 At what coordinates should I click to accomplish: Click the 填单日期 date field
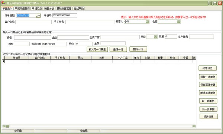(x=26, y=16)
